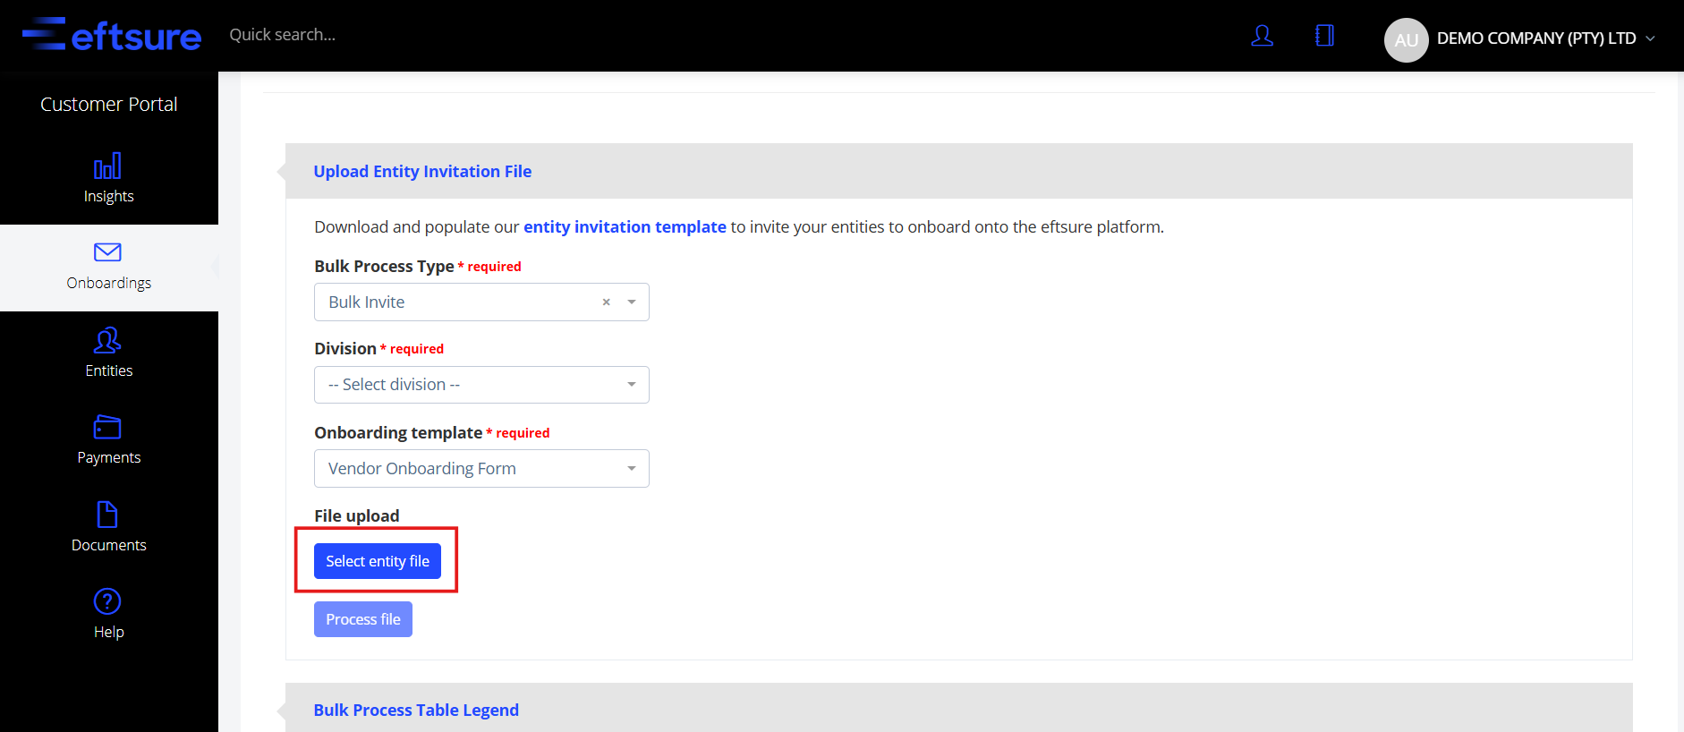
Task: Click the user profile icon in header
Action: coord(1262,36)
